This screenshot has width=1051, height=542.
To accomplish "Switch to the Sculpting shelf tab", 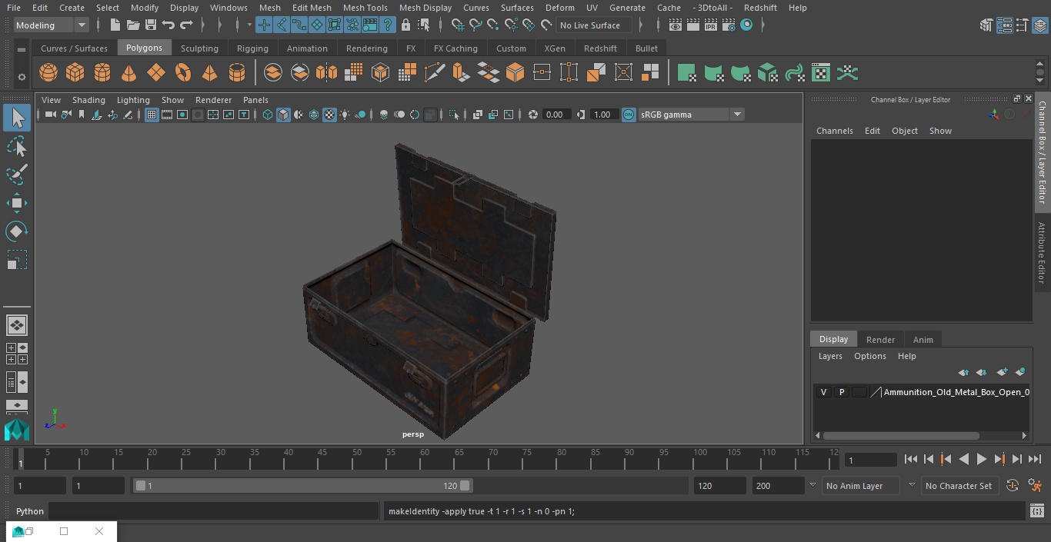I will [199, 48].
